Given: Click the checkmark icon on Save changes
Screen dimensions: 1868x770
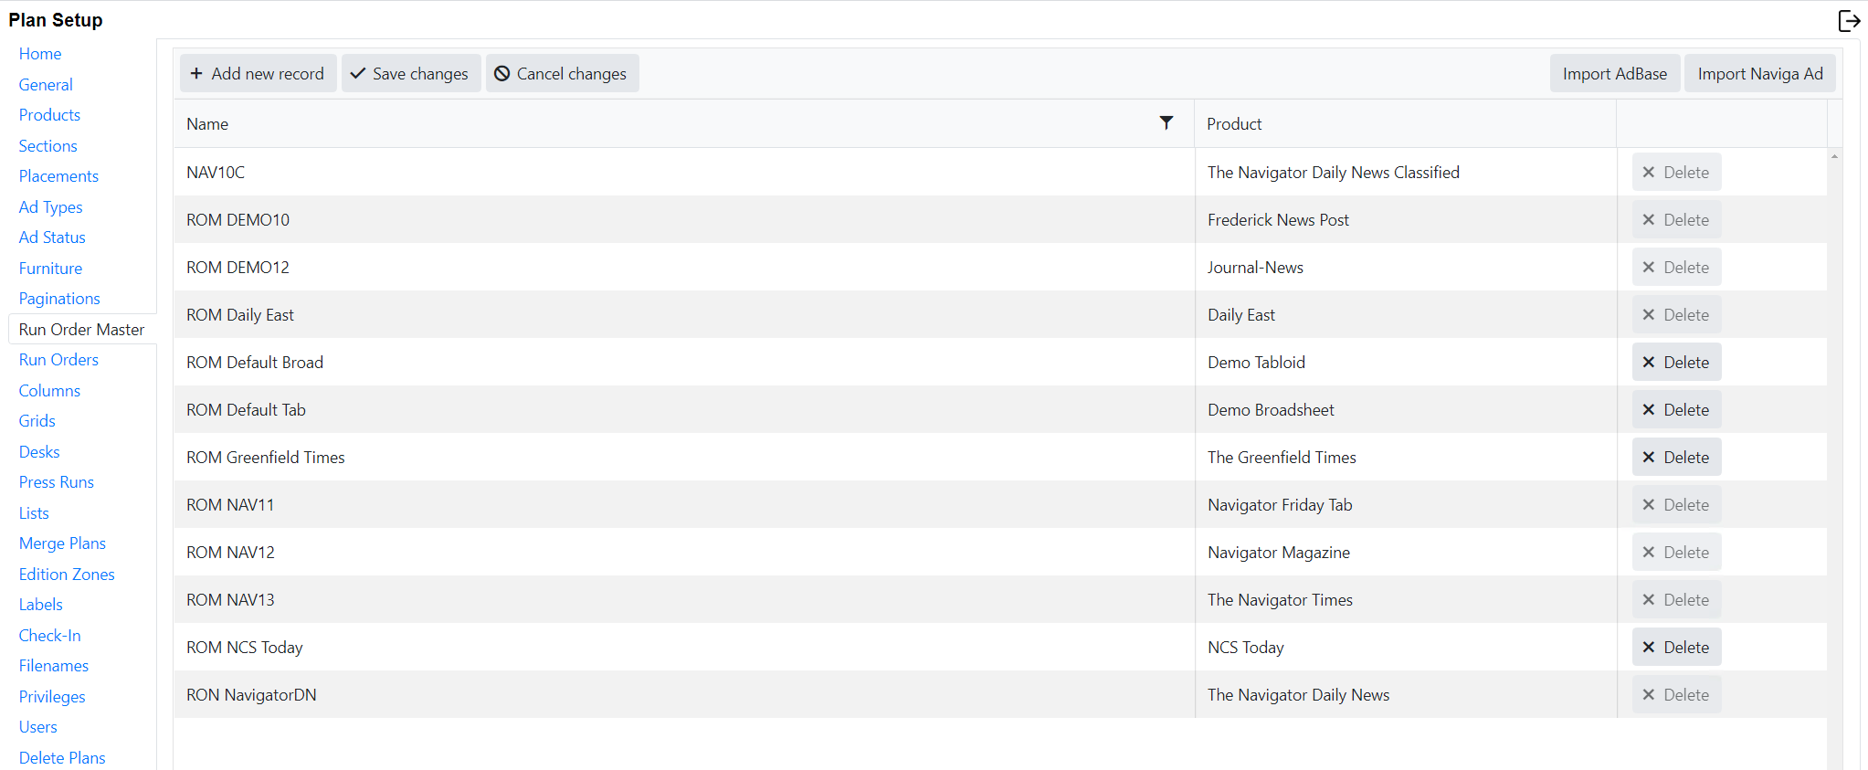Looking at the screenshot, I should (358, 74).
